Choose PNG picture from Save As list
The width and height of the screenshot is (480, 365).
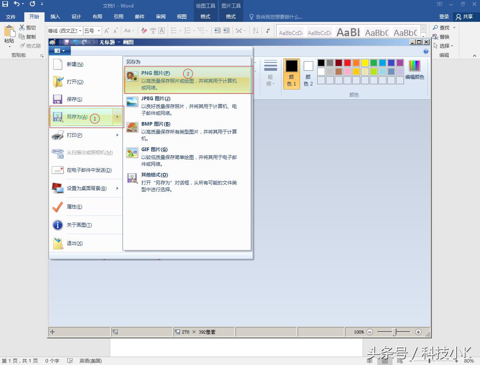click(188, 80)
